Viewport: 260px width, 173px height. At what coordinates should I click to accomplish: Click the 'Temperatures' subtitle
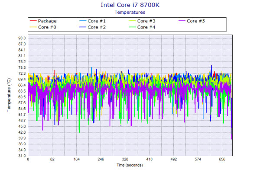tap(130, 12)
